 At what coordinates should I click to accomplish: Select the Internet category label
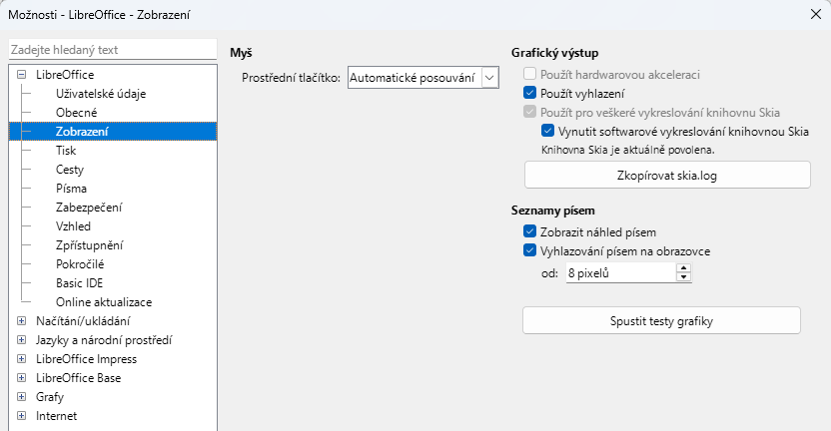56,416
